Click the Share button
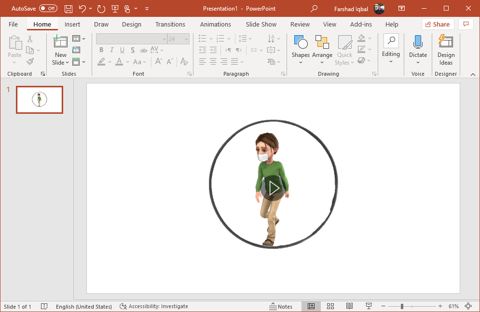480x312 pixels. coord(438,25)
